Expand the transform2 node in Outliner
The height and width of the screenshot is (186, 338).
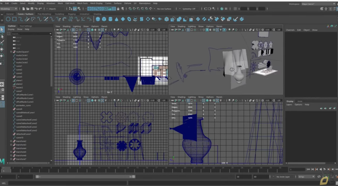click(x=11, y=141)
